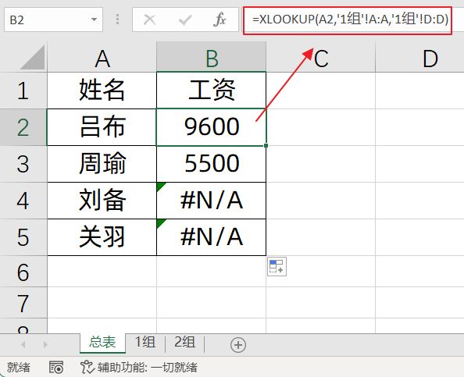Click cell containing 吕布
This screenshot has height=377, width=464.
coord(102,127)
